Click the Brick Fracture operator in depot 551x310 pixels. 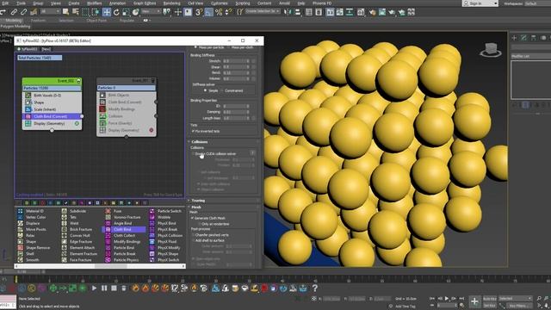tap(77, 230)
